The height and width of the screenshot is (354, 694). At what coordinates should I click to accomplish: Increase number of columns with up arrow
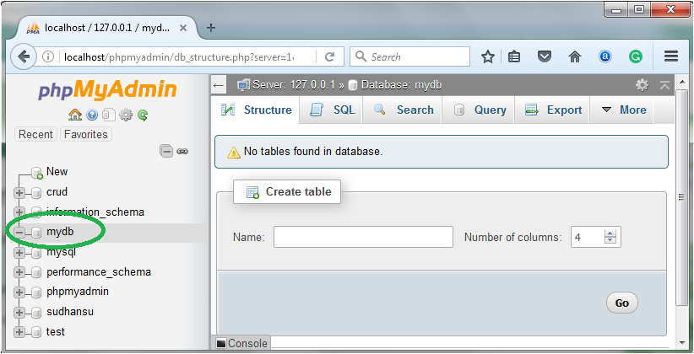click(x=610, y=233)
